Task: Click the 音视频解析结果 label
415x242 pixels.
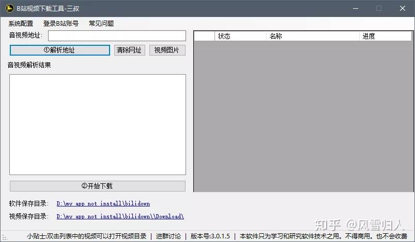Action: [x=29, y=65]
